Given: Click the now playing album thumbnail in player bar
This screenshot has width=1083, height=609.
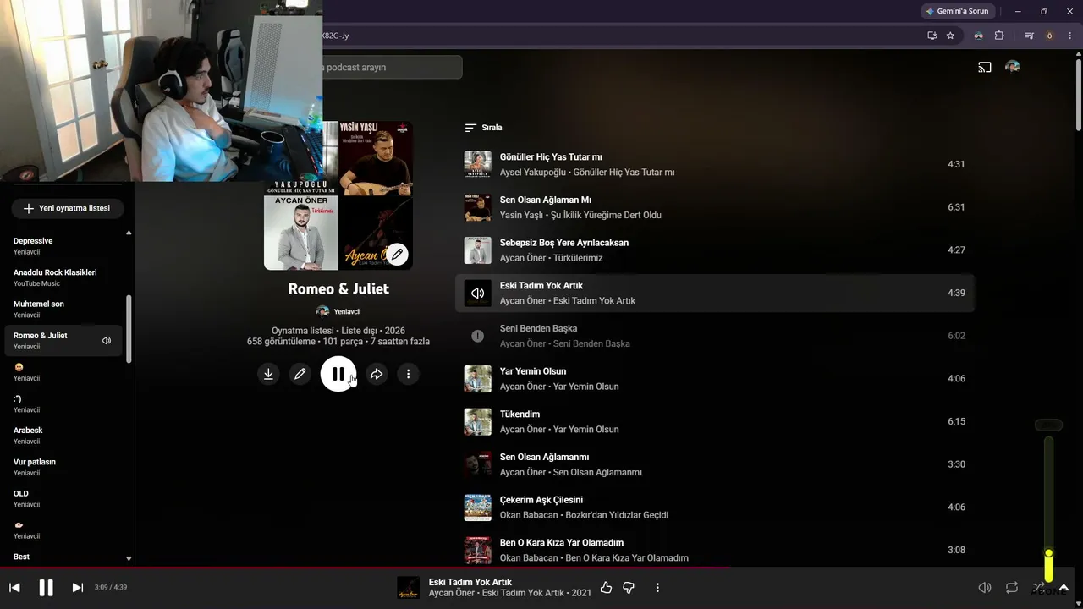Looking at the screenshot, I should click(x=408, y=588).
